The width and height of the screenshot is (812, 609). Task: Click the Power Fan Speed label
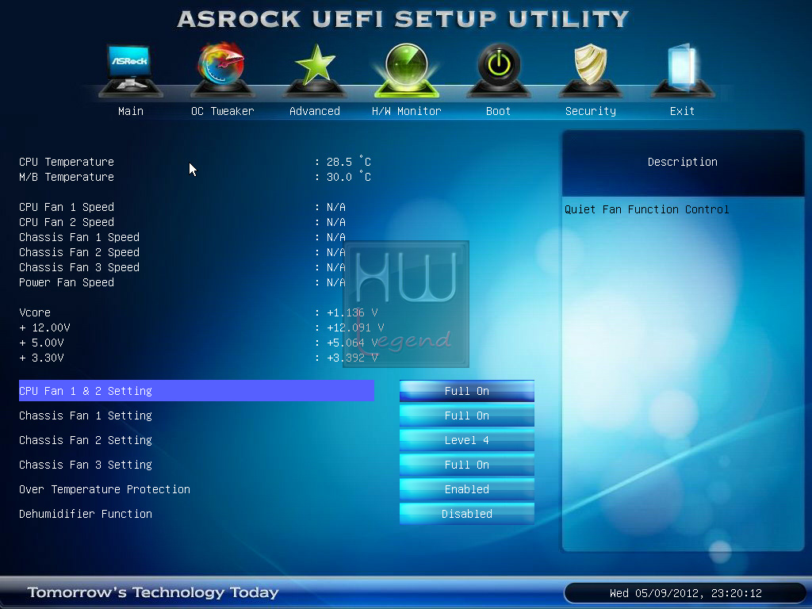click(67, 283)
